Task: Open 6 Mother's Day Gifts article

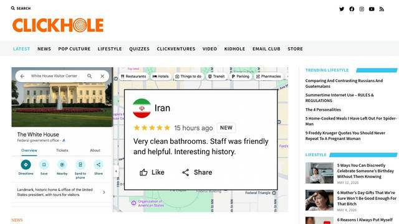Action: (367, 198)
